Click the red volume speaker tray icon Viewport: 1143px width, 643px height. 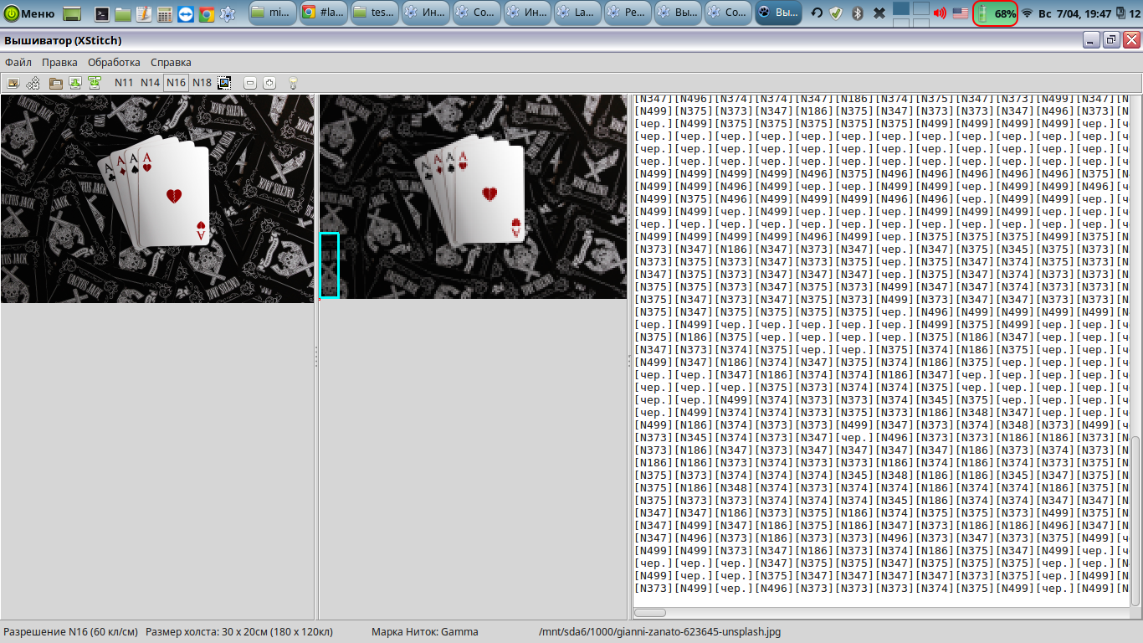[940, 13]
